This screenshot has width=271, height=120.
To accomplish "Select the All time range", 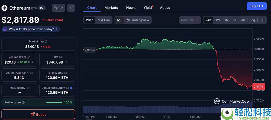I will coord(243,20).
